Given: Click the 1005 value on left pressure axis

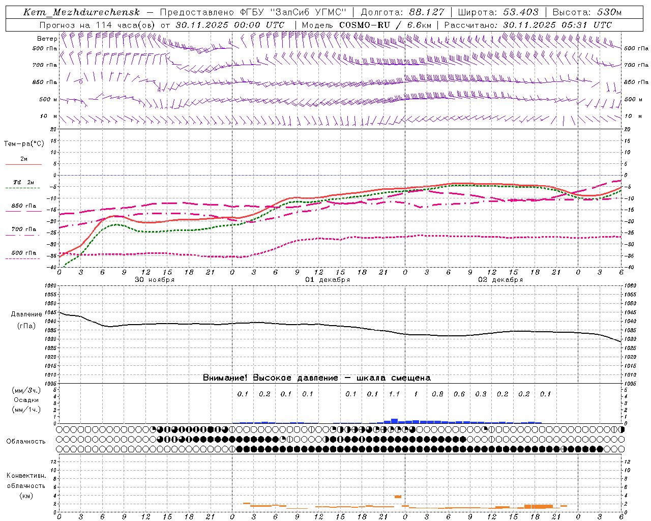Looking at the screenshot, I should (x=50, y=384).
